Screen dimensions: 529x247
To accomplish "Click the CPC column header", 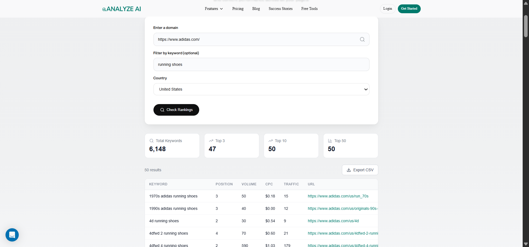I will [x=269, y=184].
